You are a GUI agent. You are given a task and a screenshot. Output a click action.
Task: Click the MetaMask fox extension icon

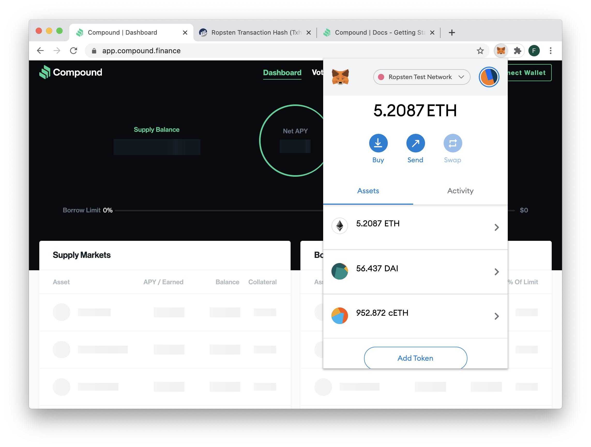pyautogui.click(x=501, y=51)
